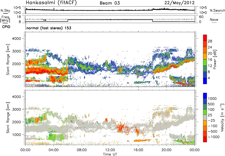This screenshot has height=156, width=225.
Task: Click the blue bottom of power colorbar
Action: coord(205,81)
